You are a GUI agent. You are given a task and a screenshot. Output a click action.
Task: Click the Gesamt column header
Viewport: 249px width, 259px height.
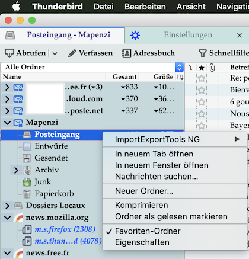[x=124, y=77]
